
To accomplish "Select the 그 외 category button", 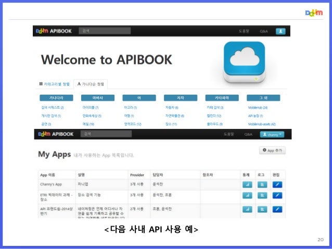I will (263, 98).
